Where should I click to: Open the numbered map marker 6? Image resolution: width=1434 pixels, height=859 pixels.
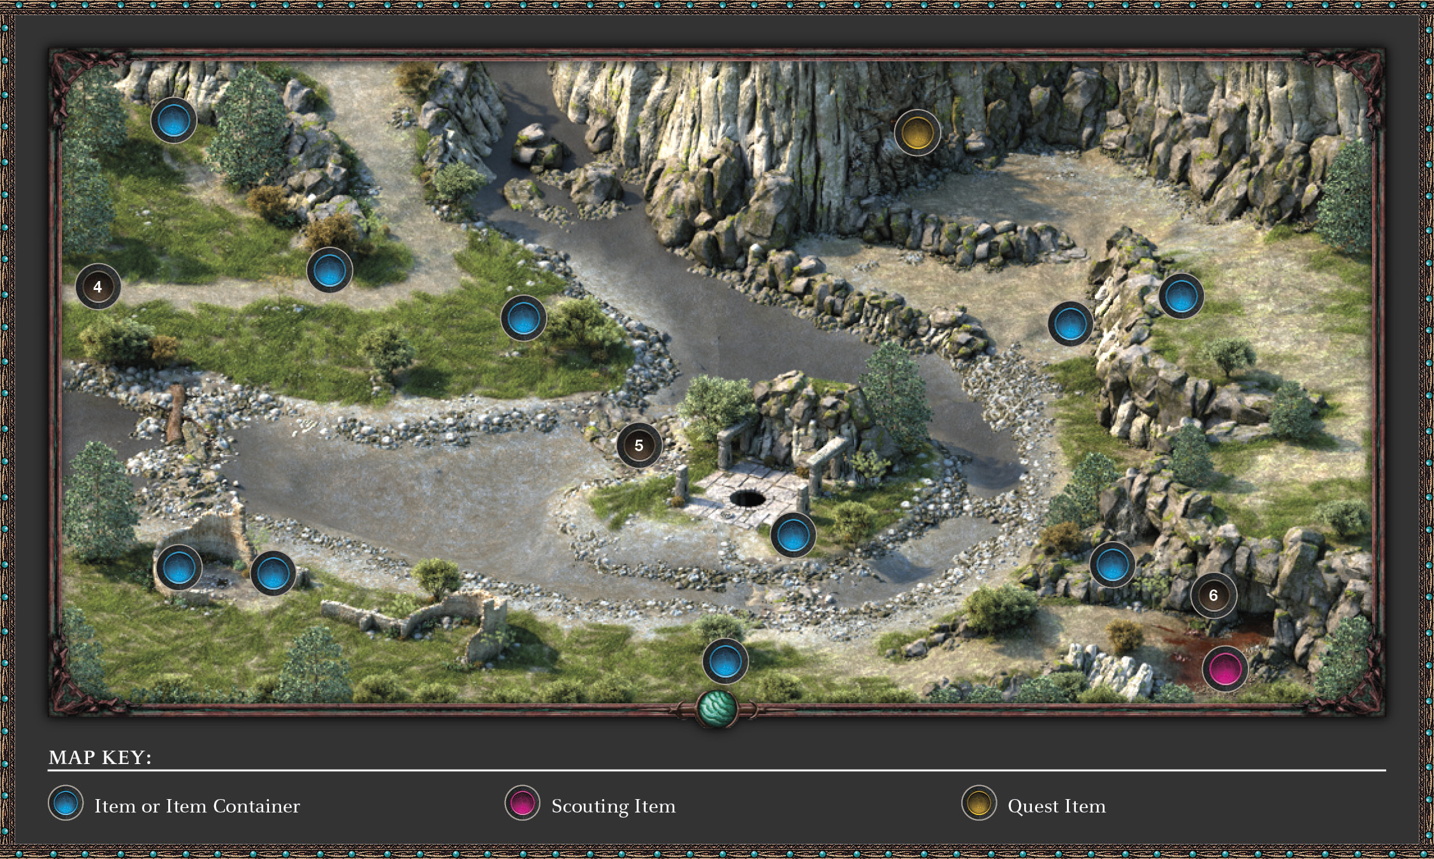point(1213,595)
